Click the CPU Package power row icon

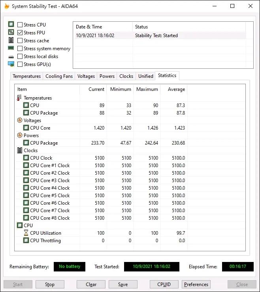pos(26,143)
